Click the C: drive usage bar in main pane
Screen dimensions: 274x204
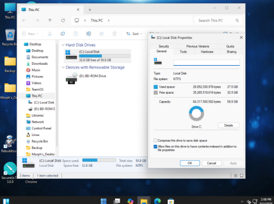coord(105,56)
